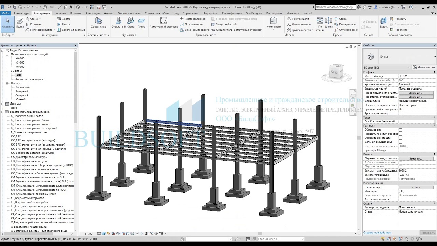This screenshot has width=437, height=246.
Task: Click the Арматурный стержень rebar tool
Action: (164, 23)
